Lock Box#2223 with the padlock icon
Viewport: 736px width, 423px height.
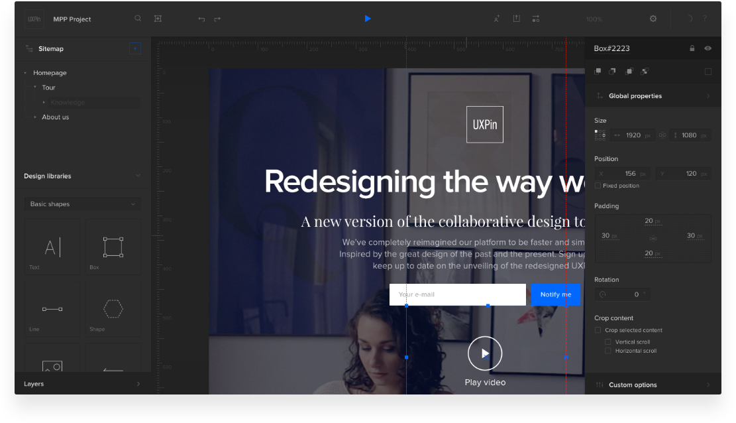[692, 48]
